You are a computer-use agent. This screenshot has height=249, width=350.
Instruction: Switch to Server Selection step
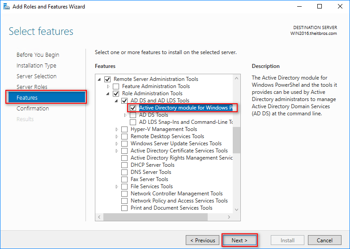click(36, 76)
